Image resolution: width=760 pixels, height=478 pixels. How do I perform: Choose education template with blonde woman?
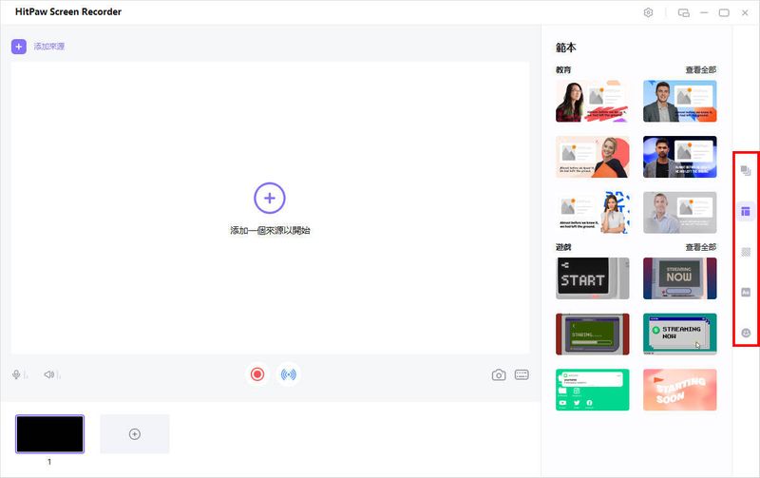tap(592, 157)
